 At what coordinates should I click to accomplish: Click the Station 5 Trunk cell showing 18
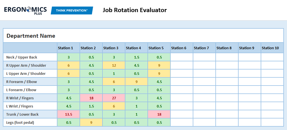click(x=159, y=114)
